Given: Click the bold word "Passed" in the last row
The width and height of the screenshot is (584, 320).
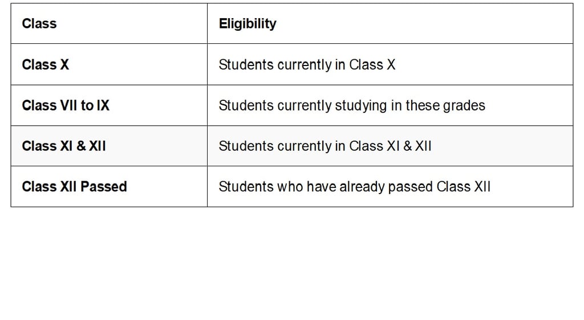Looking at the screenshot, I should click(x=103, y=187).
